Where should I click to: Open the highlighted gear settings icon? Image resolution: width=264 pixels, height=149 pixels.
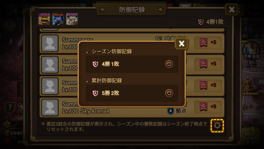[217, 125]
